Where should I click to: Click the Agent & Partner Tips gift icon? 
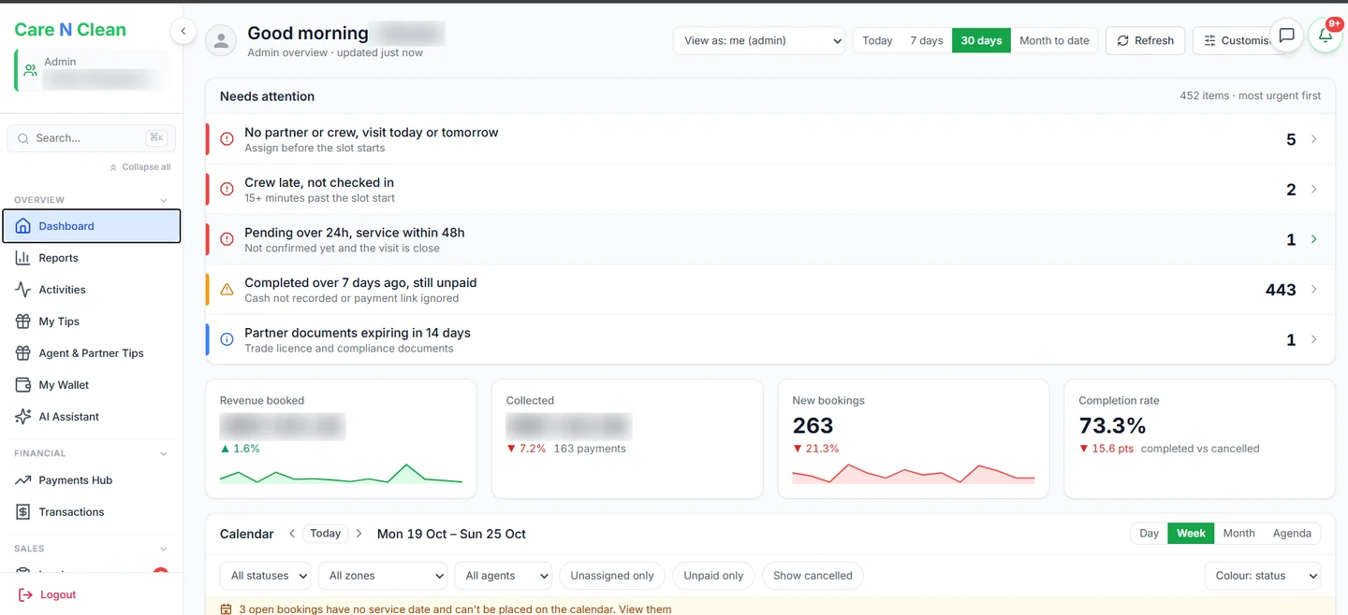pyautogui.click(x=23, y=353)
